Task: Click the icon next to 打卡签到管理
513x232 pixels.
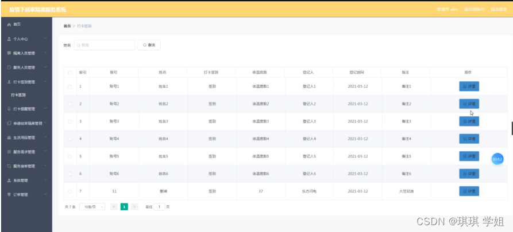Action: (x=9, y=82)
